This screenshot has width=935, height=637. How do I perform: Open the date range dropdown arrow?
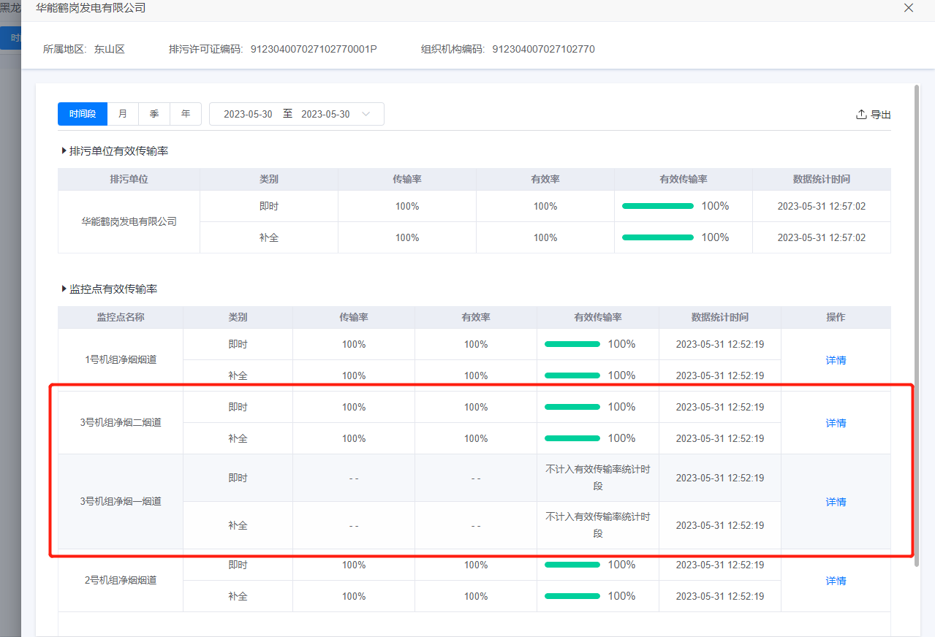coord(366,115)
